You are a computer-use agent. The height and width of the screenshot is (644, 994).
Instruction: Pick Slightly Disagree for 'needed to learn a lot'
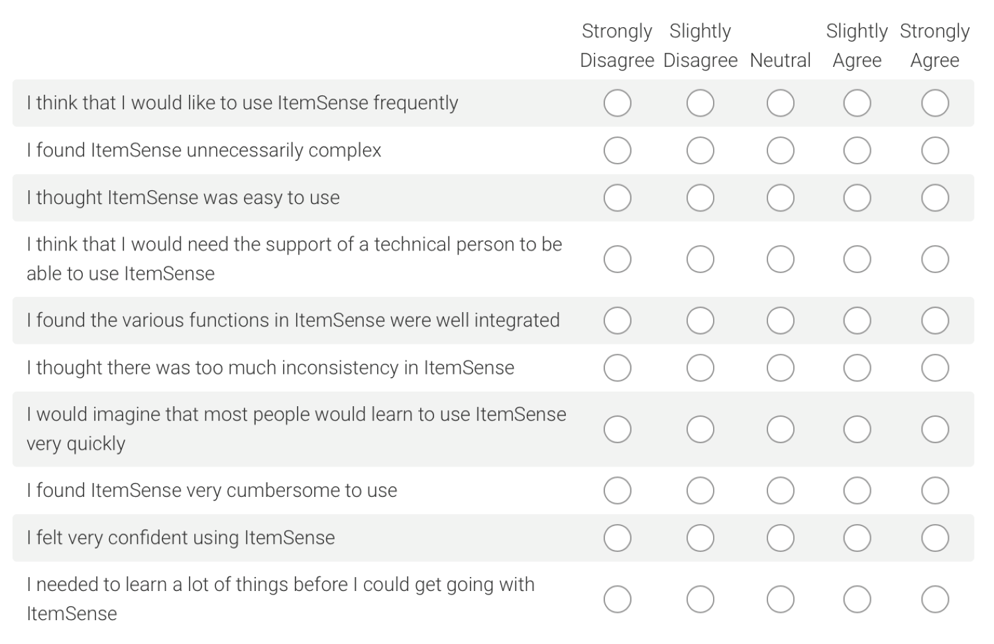coord(700,600)
